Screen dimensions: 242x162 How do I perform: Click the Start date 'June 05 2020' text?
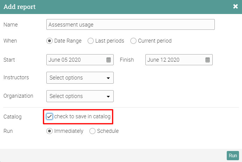(65, 60)
